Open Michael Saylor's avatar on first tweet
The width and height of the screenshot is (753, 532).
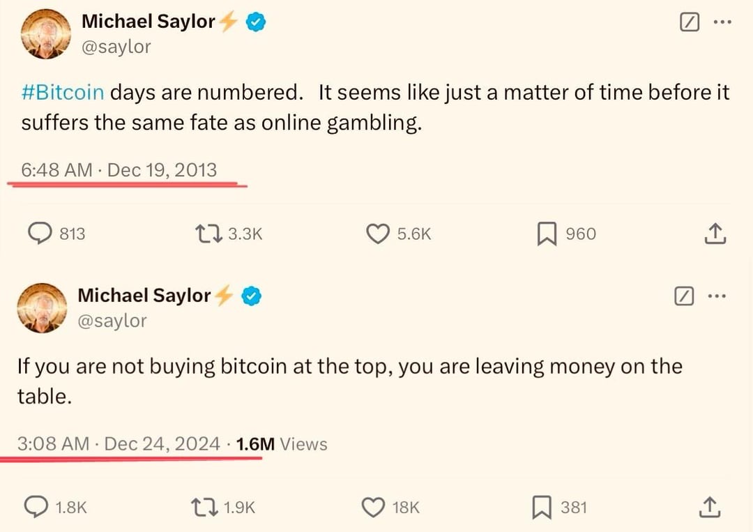click(44, 35)
